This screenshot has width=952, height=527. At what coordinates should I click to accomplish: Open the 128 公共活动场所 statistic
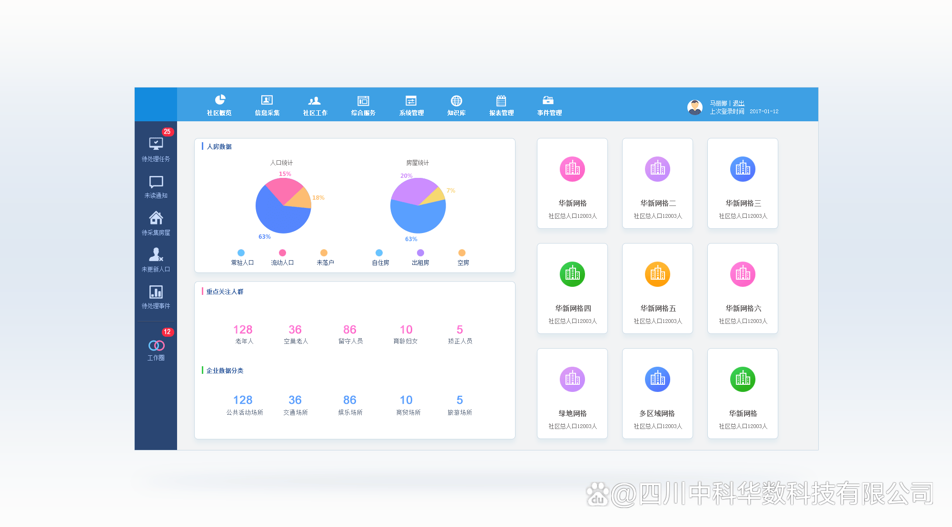tap(244, 406)
